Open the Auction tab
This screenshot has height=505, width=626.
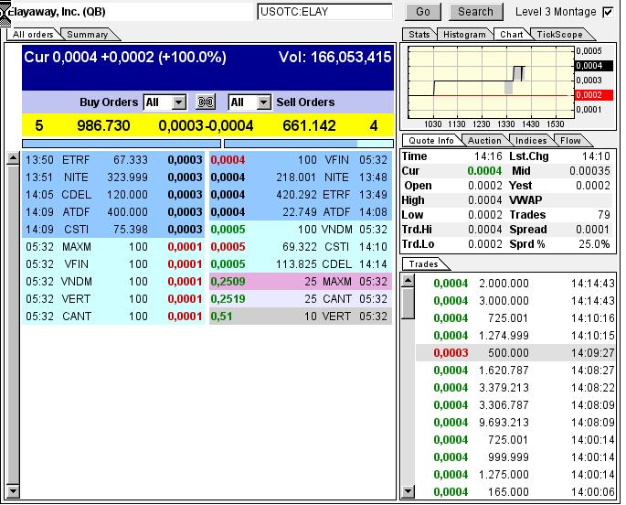click(x=484, y=141)
